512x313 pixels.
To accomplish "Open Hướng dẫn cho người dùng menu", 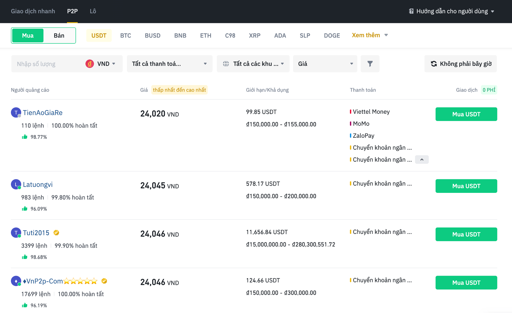I will pyautogui.click(x=451, y=11).
